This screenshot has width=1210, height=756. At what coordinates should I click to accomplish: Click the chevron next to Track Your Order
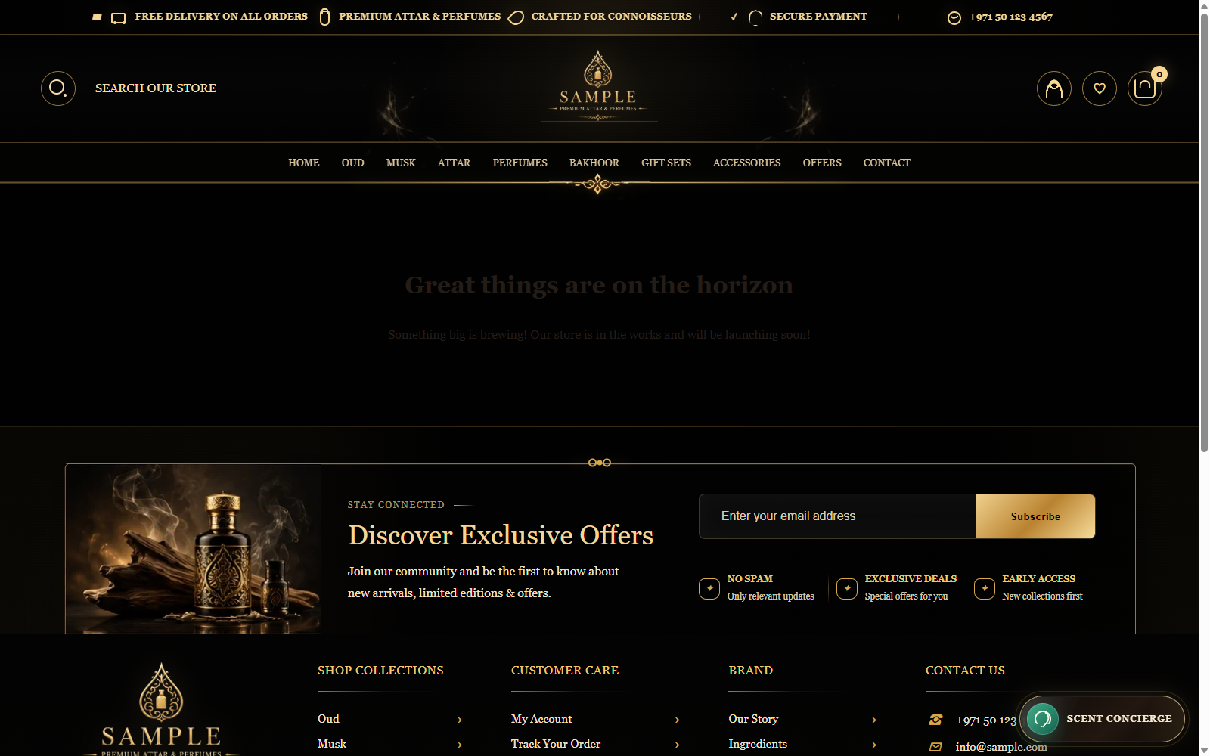click(x=677, y=745)
